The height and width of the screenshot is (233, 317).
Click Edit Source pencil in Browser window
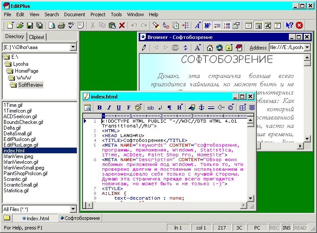(144, 48)
